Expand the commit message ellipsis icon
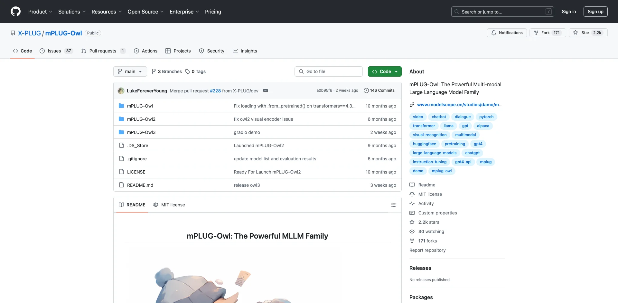This screenshot has width=618, height=303. [x=266, y=90]
